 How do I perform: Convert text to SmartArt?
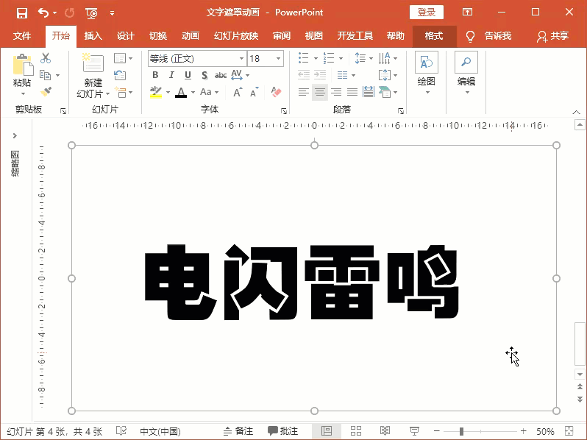tap(388, 92)
